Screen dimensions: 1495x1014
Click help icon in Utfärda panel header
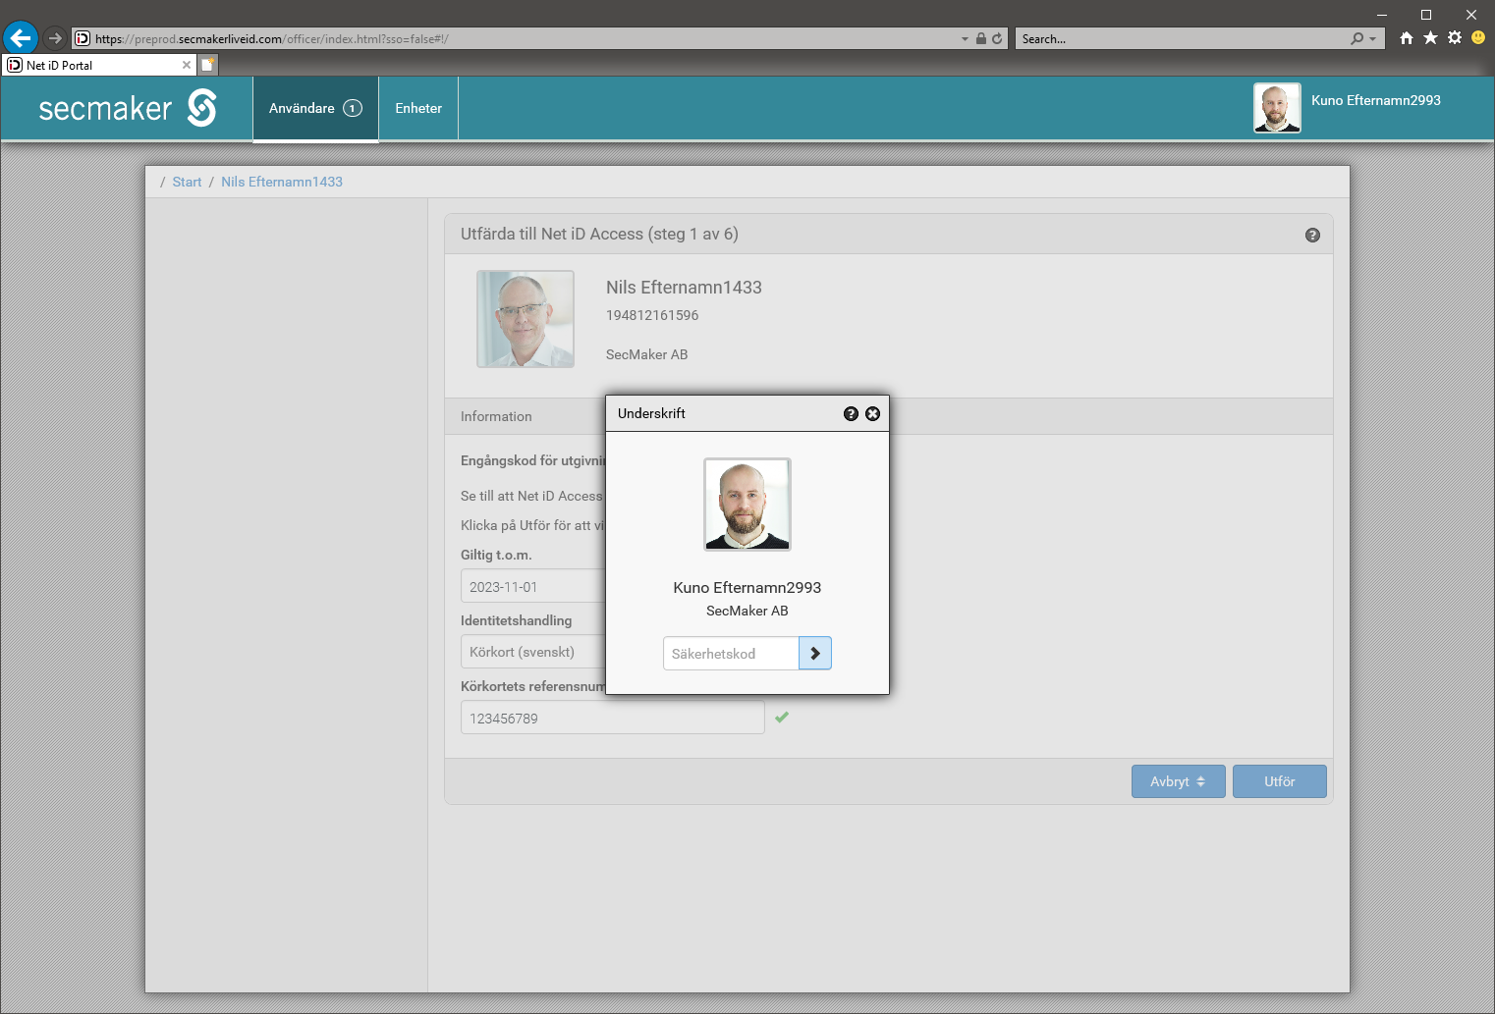(x=1312, y=235)
